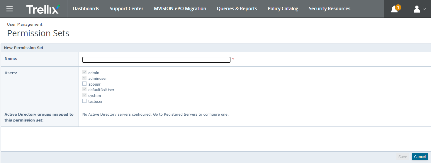The image size is (431, 163).
Task: Click the Name: label
Action: coord(11,58)
